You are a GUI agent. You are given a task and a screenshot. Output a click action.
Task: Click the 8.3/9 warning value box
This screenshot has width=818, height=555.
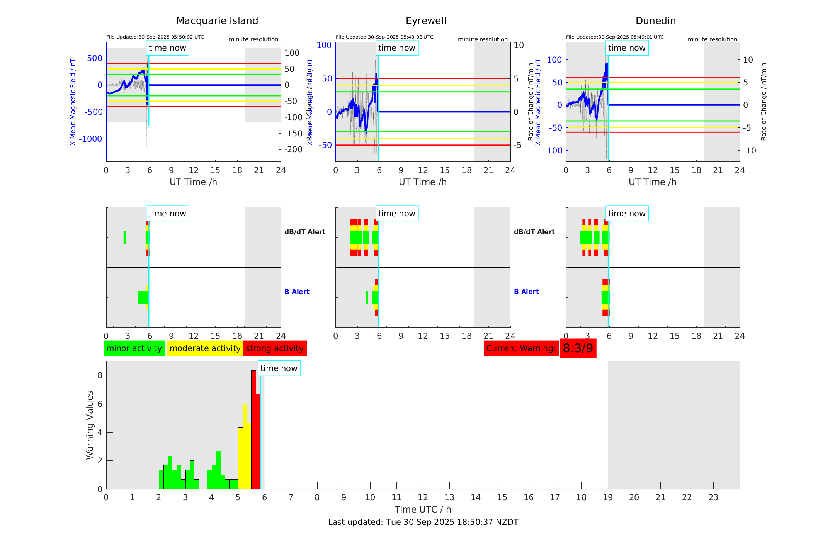(578, 348)
